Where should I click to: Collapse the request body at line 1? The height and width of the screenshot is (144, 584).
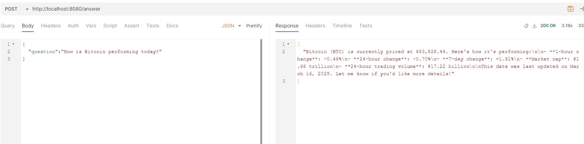13,44
